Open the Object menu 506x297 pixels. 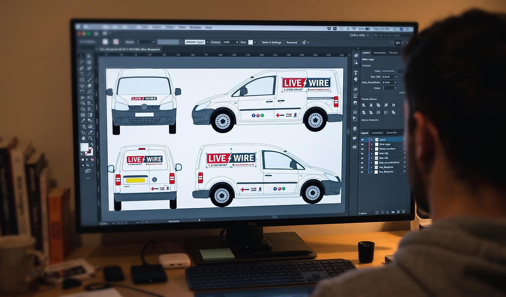pos(132,27)
